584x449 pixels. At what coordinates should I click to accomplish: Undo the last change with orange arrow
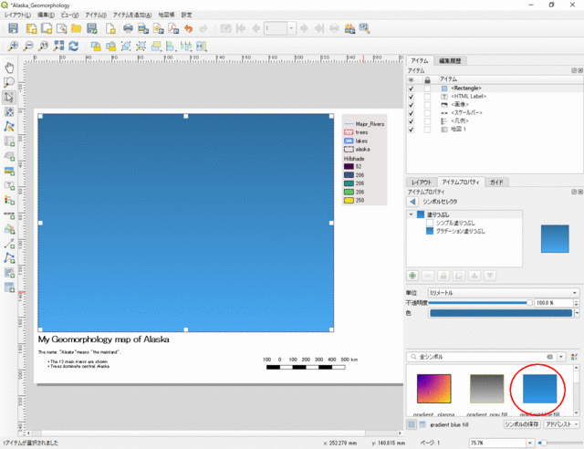pyautogui.click(x=189, y=28)
